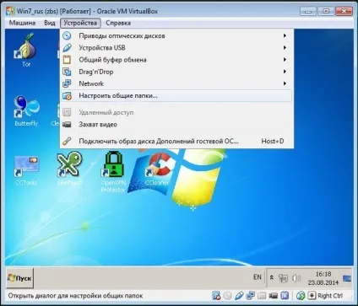Click keyboard capture arrow status icon
This screenshot has width=358, height=306.
click(x=312, y=296)
